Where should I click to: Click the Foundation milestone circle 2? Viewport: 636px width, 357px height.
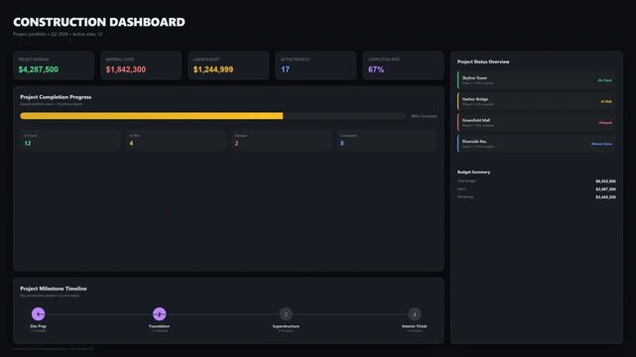(160, 314)
